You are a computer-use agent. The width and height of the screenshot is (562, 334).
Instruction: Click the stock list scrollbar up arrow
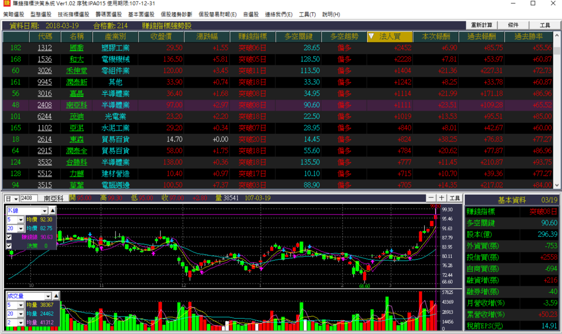pyautogui.click(x=557, y=36)
